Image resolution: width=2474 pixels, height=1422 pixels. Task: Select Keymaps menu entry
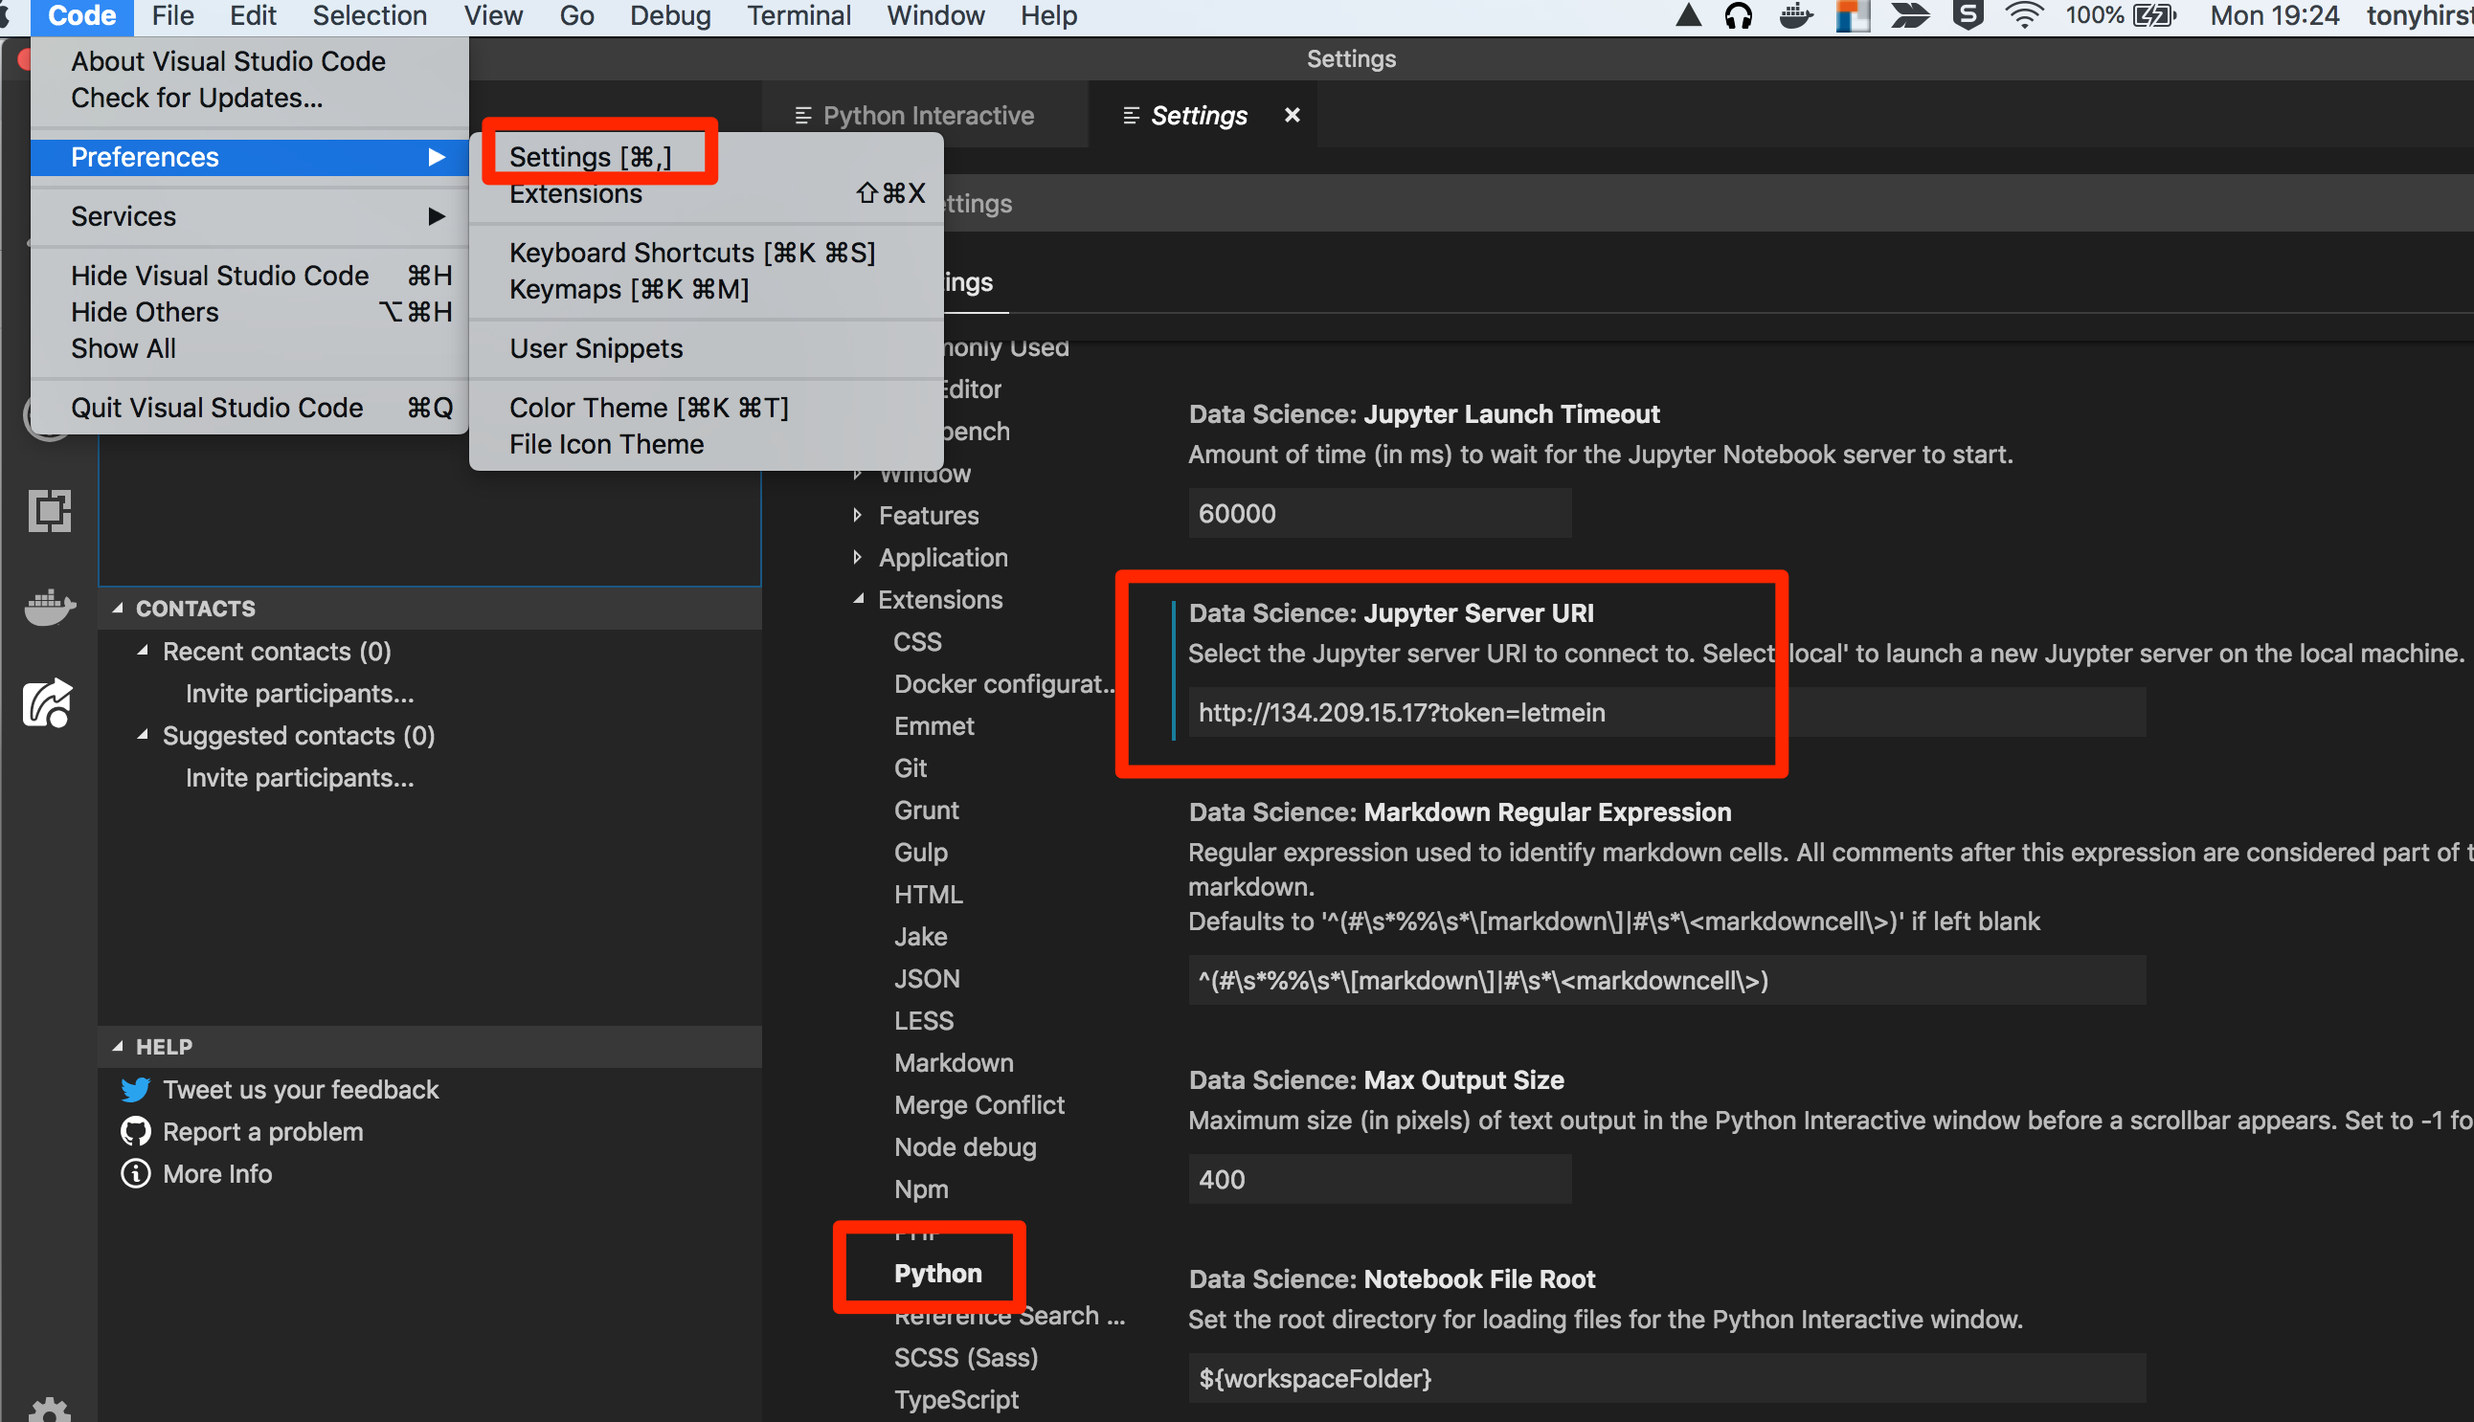click(x=706, y=289)
